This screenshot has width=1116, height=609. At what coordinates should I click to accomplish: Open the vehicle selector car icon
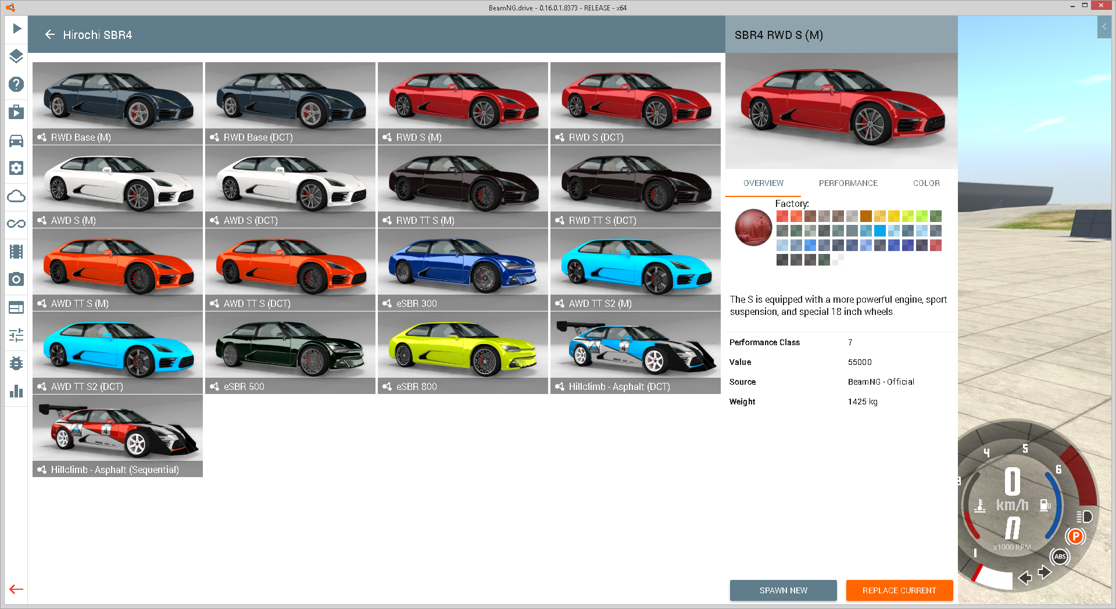[16, 140]
